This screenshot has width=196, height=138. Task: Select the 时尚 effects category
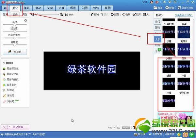click(157, 45)
